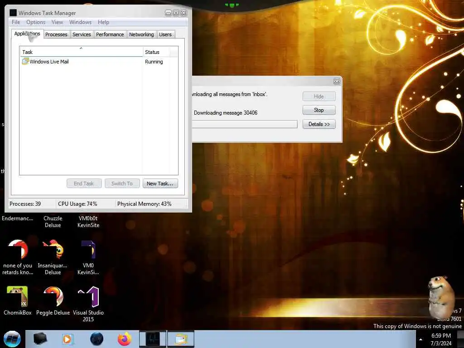Close the Windows Task Manager window

184,13
